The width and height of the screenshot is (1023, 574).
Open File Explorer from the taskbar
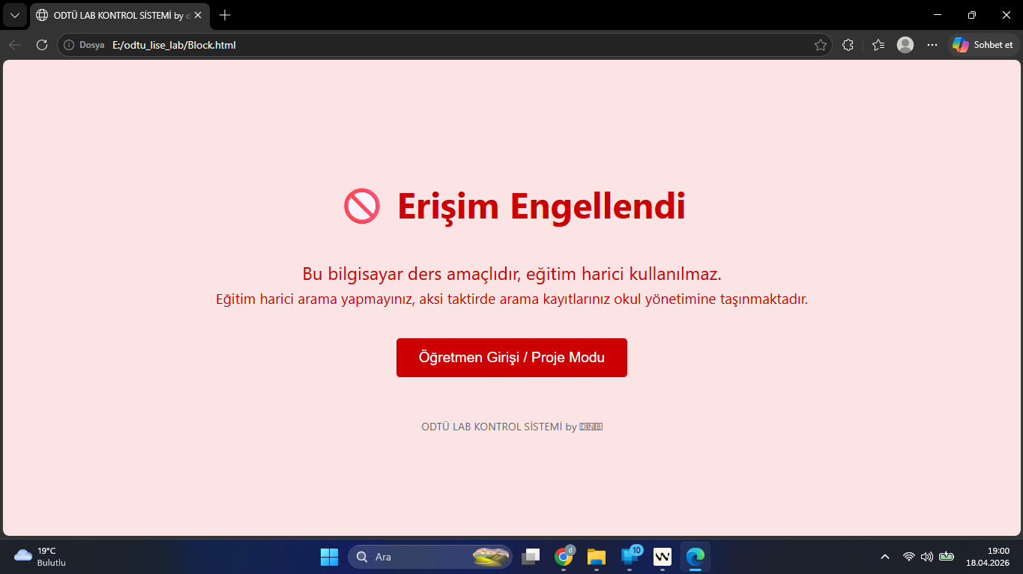596,556
